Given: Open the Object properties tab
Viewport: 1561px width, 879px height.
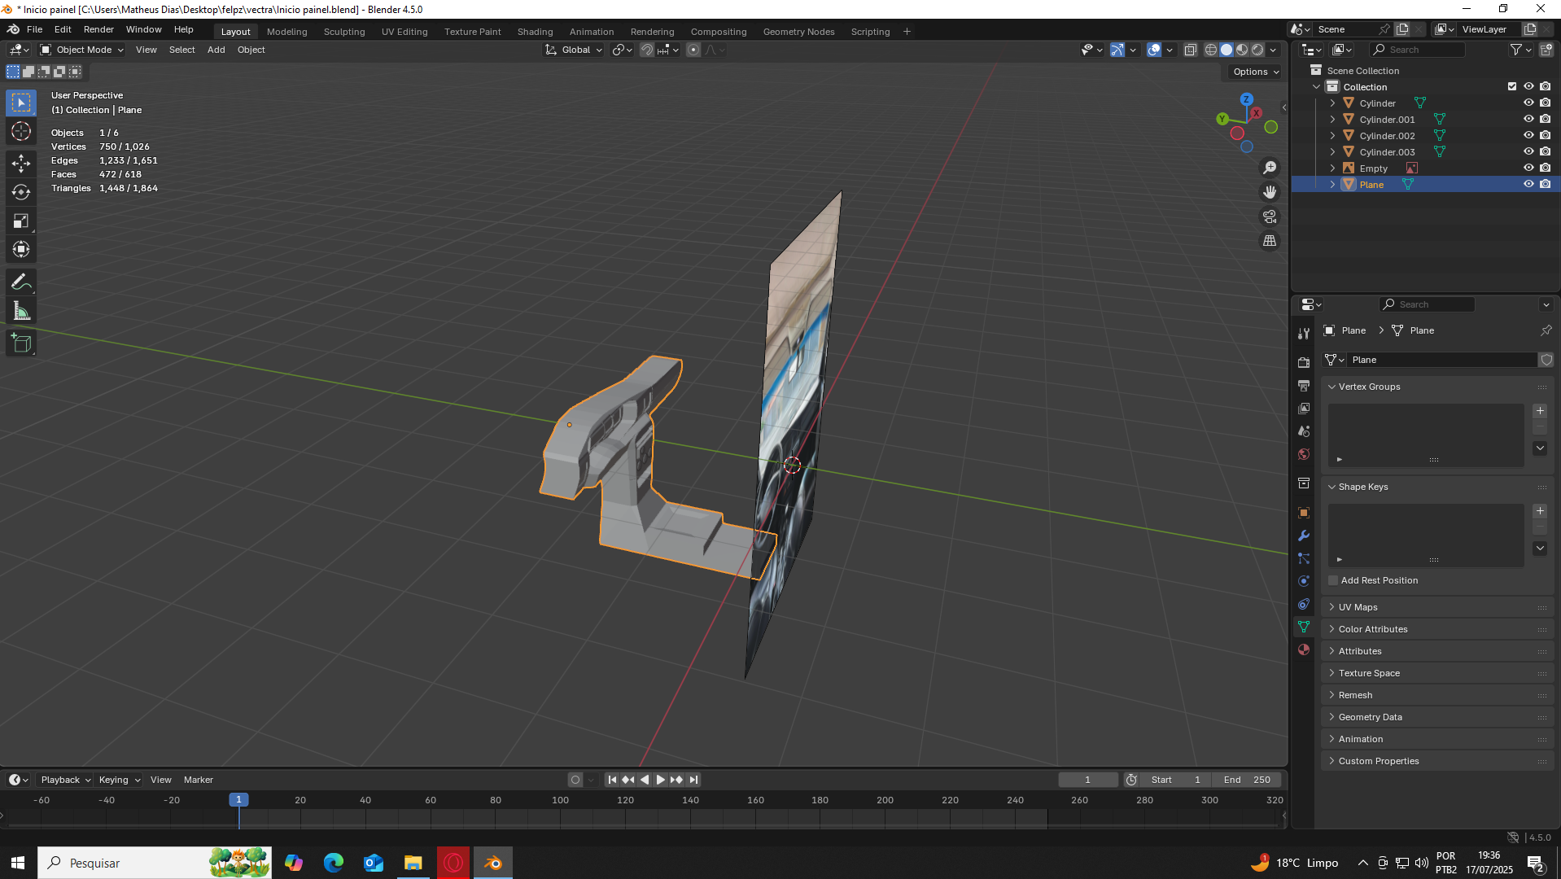Looking at the screenshot, I should click(1304, 513).
